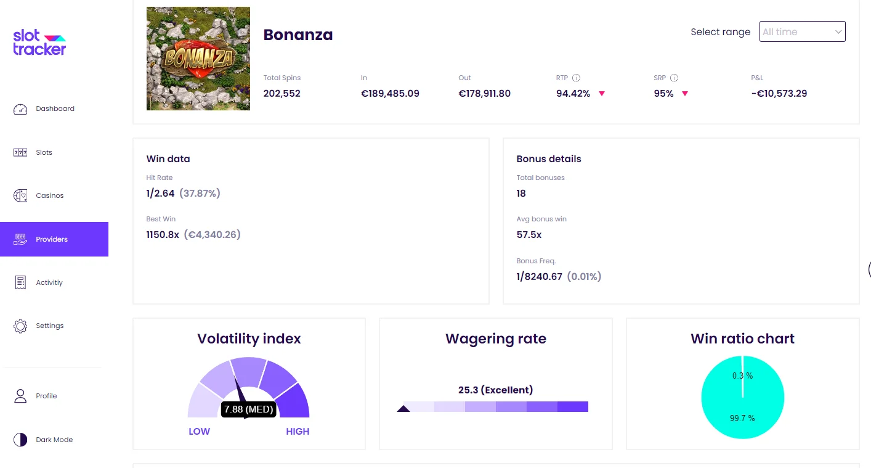This screenshot has width=871, height=468.
Task: Click the Casinos cards icon
Action: coord(20,195)
